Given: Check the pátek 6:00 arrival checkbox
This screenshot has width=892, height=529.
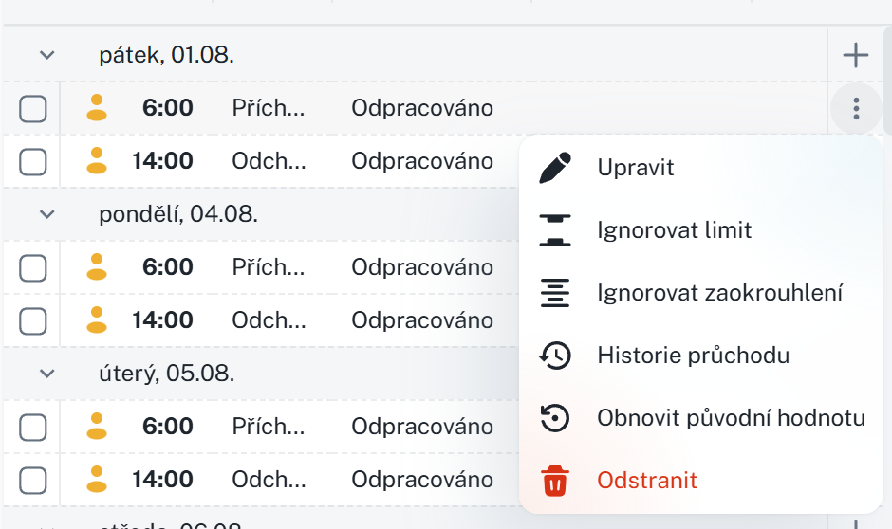Looking at the screenshot, I should (33, 109).
